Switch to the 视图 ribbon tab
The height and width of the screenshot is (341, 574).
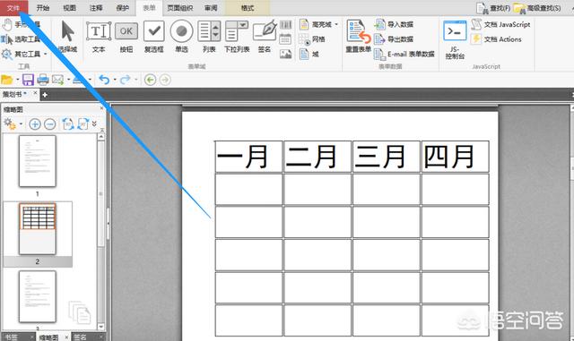click(x=70, y=8)
